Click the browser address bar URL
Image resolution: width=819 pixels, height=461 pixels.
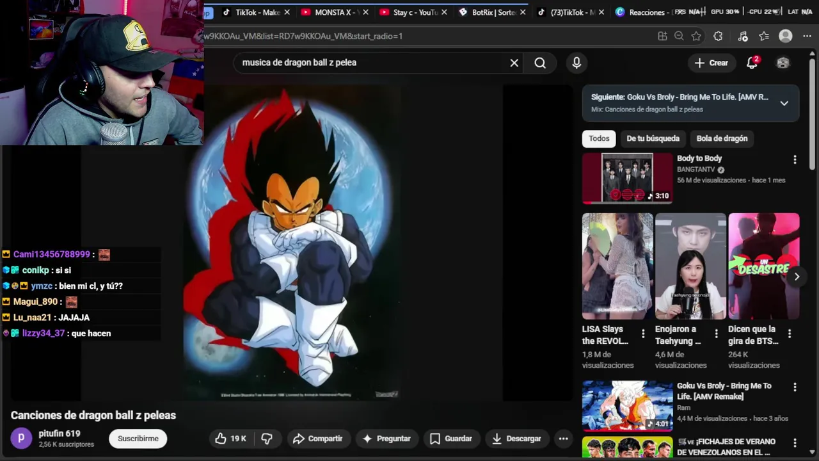[303, 36]
